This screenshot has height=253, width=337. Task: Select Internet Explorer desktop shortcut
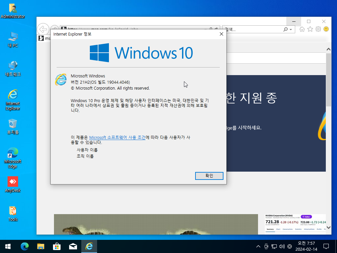(13, 100)
